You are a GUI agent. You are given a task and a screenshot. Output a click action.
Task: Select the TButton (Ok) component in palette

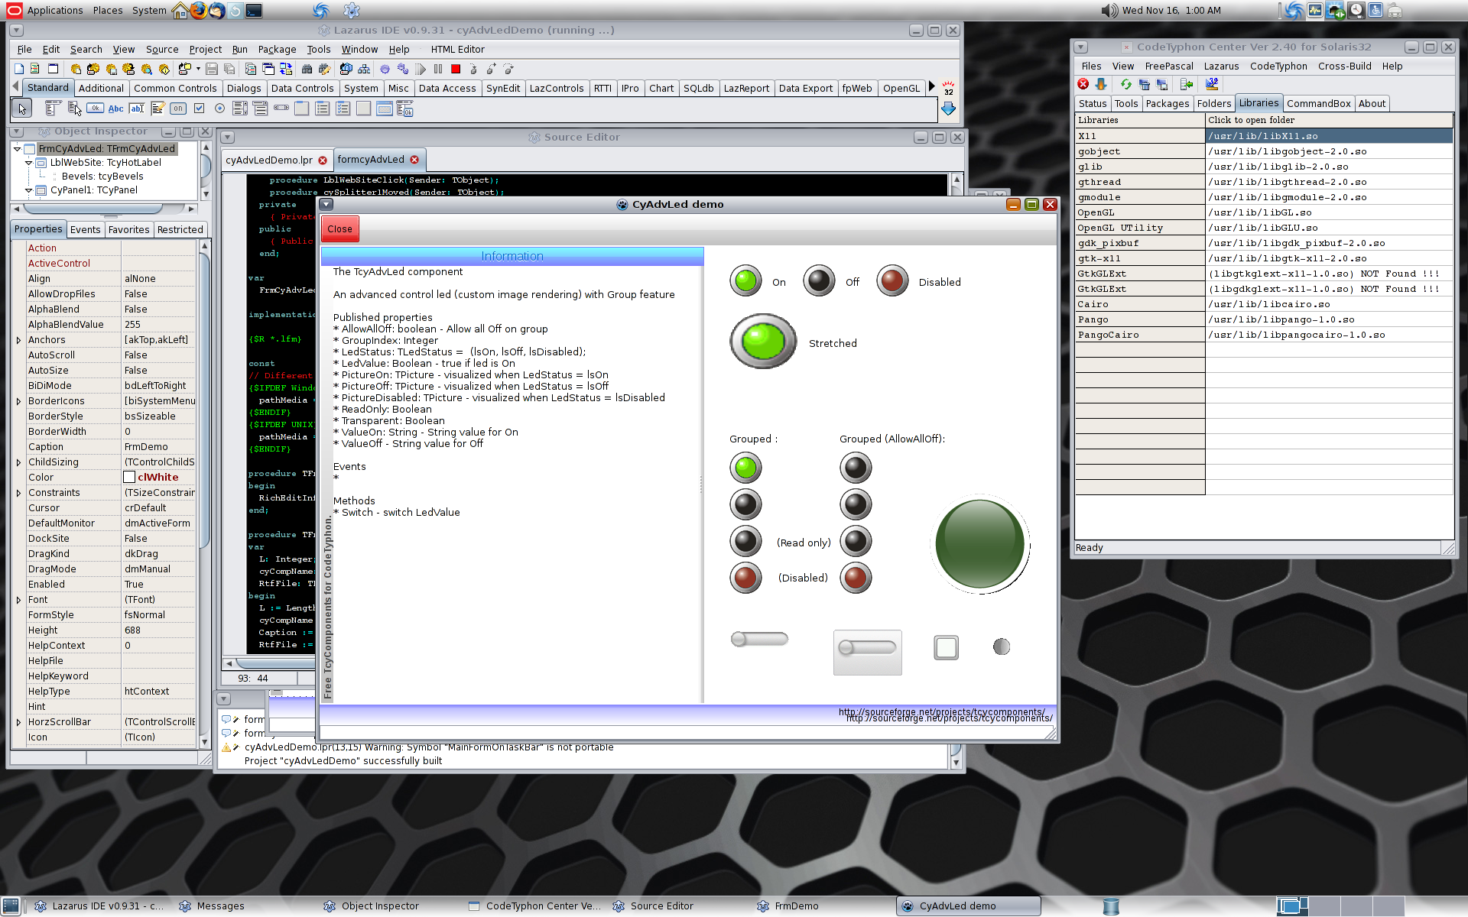click(95, 109)
